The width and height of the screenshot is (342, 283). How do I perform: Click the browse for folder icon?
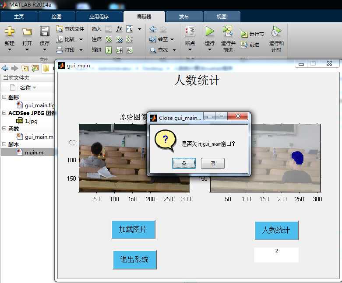pyautogui.click(x=35, y=68)
